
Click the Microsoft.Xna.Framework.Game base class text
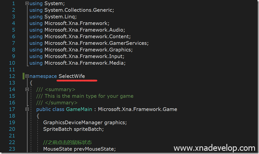tap(138, 109)
